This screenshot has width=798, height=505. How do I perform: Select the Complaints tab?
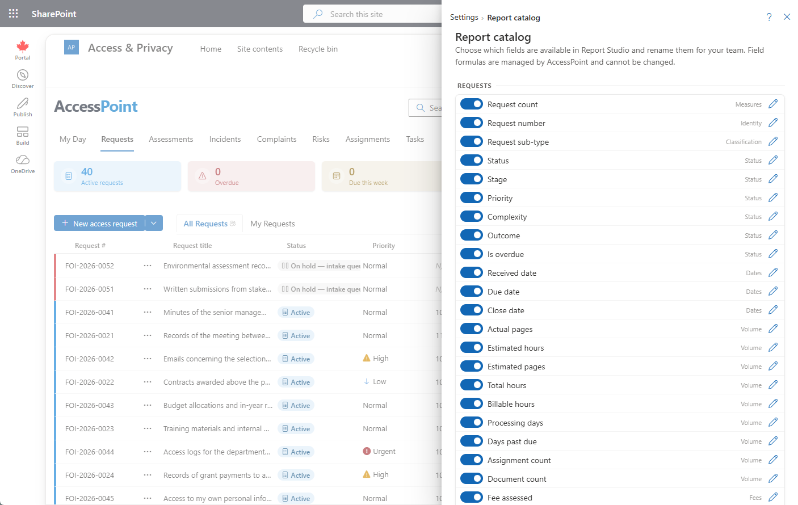tap(276, 139)
